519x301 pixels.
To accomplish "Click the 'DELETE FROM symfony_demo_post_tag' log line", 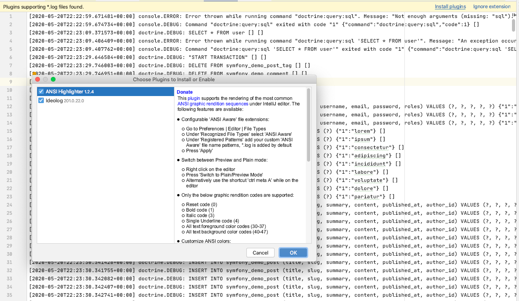I will click(x=169, y=66).
